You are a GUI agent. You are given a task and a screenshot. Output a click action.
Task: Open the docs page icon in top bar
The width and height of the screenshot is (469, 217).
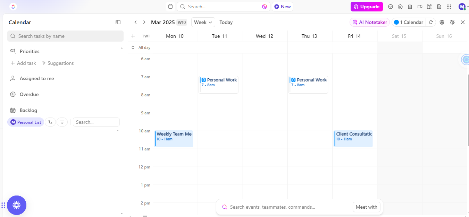[439, 7]
